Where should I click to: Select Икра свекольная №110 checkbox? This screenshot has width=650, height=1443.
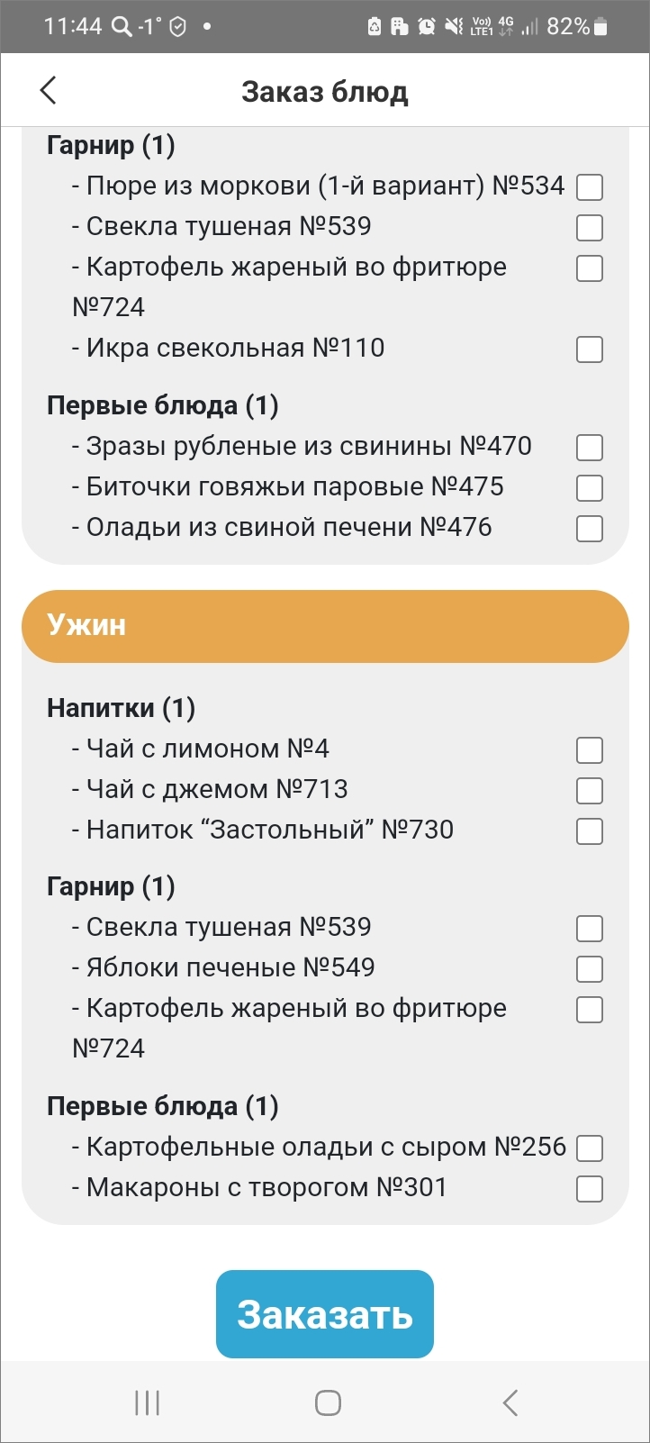590,349
